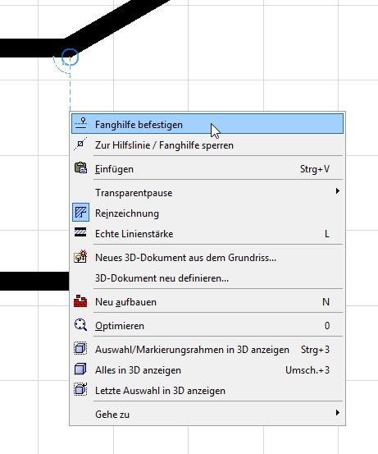Click the Zur Hilfslinie sperren icon
The width and height of the screenshot is (378, 454).
(80, 144)
